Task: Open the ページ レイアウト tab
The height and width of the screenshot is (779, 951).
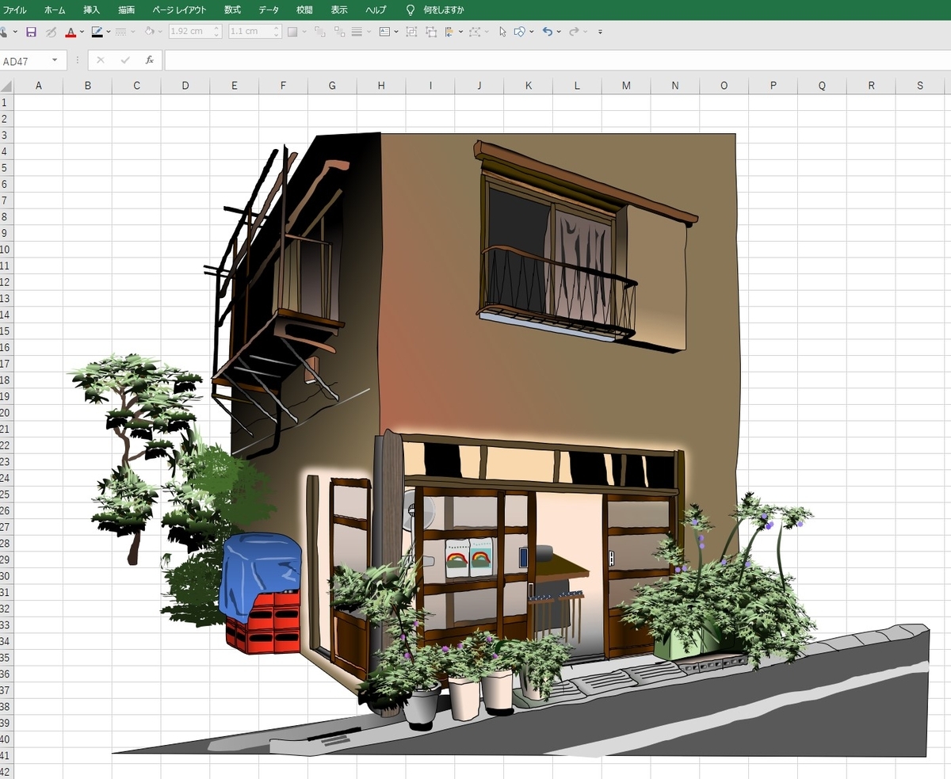Action: (x=180, y=10)
